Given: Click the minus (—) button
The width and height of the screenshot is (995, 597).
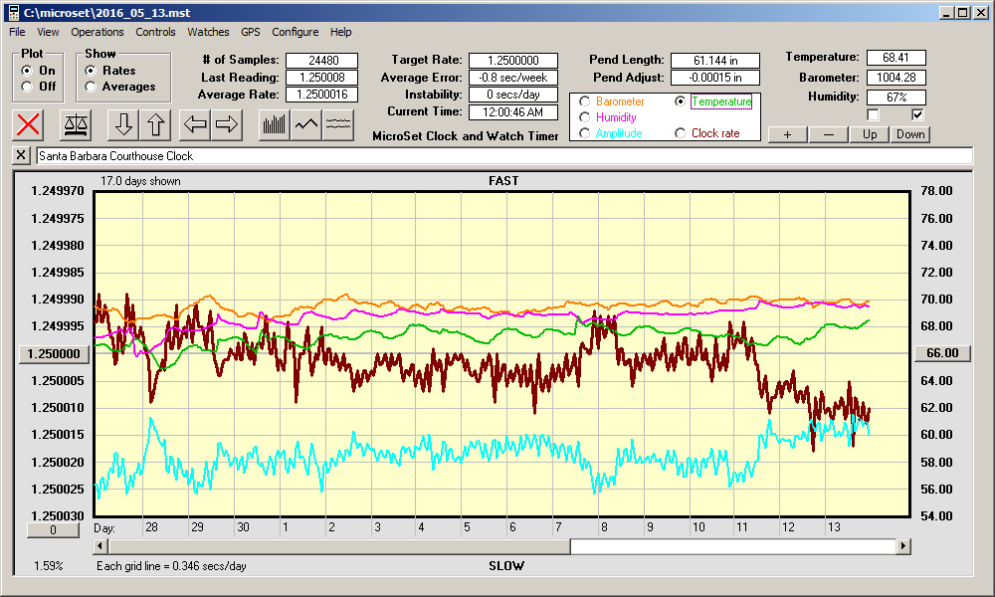Looking at the screenshot, I should [x=829, y=134].
